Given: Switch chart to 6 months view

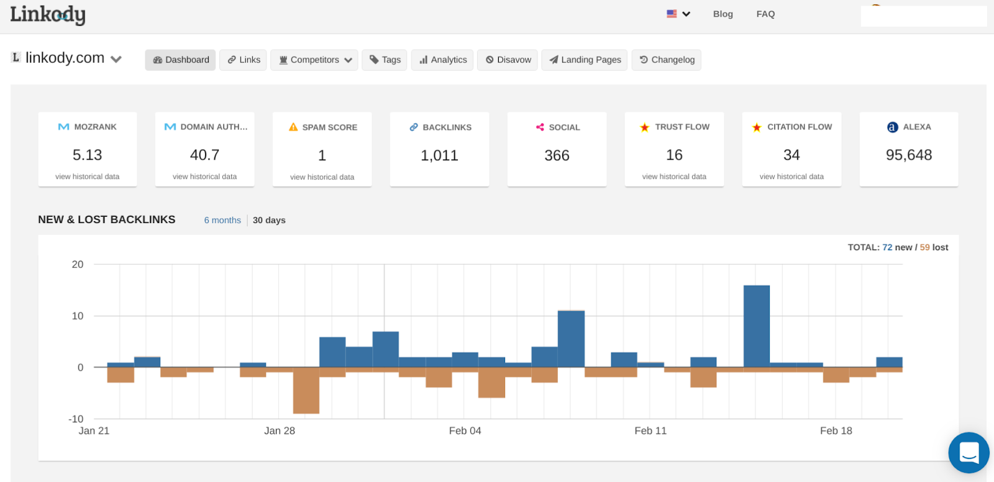Looking at the screenshot, I should 222,220.
